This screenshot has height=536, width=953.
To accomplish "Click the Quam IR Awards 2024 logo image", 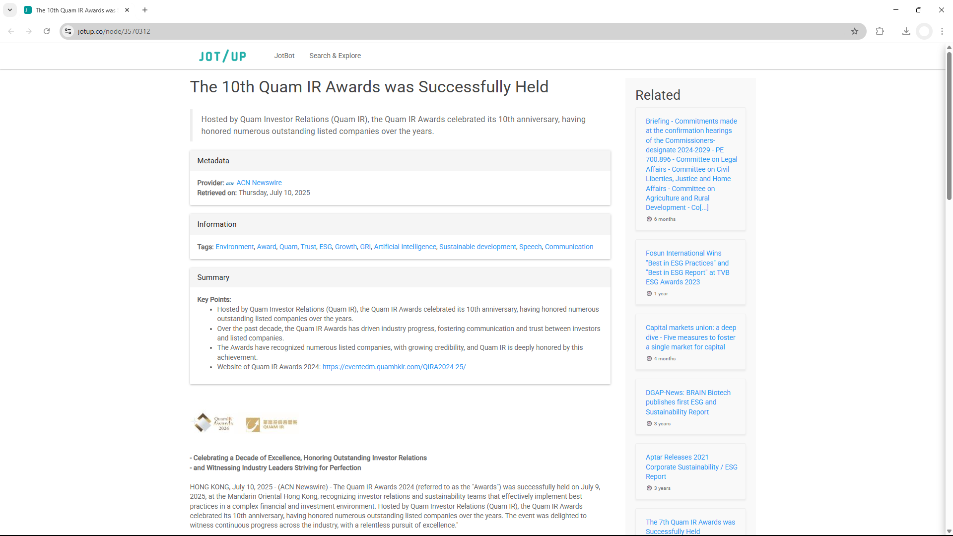I will click(214, 423).
